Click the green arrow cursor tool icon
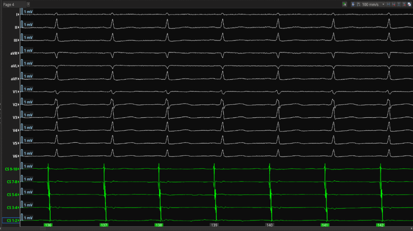Viewport: 413px width, 231px height. click(345, 4)
